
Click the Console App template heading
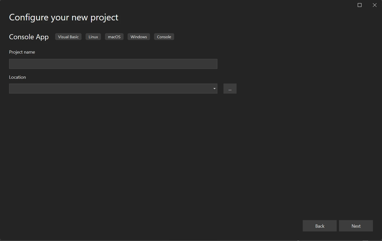29,37
